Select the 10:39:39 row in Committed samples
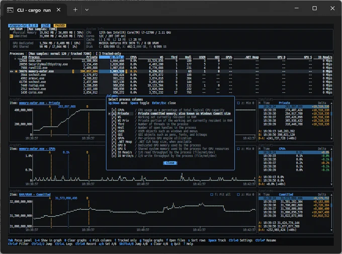The image size is (342, 254). point(294,216)
